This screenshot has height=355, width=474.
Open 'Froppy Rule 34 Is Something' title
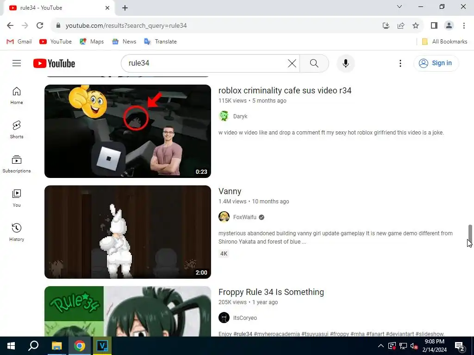271,292
